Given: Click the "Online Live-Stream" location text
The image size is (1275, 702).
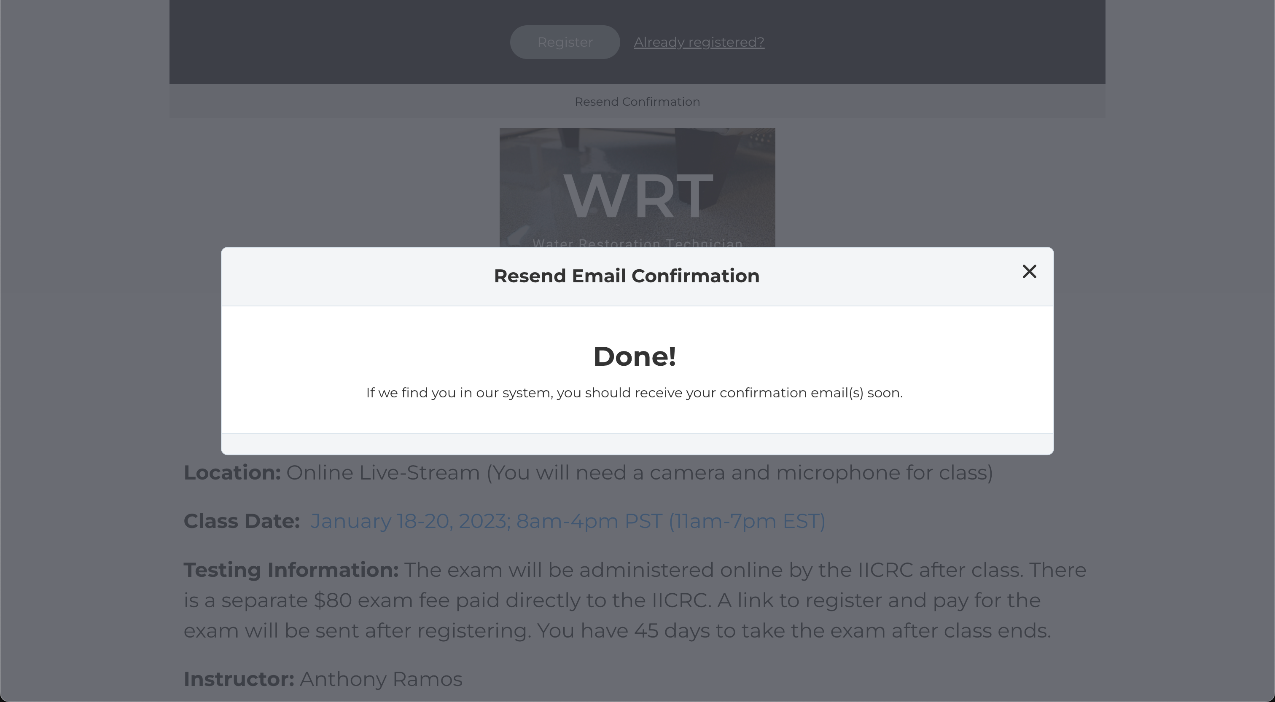Looking at the screenshot, I should [382, 472].
